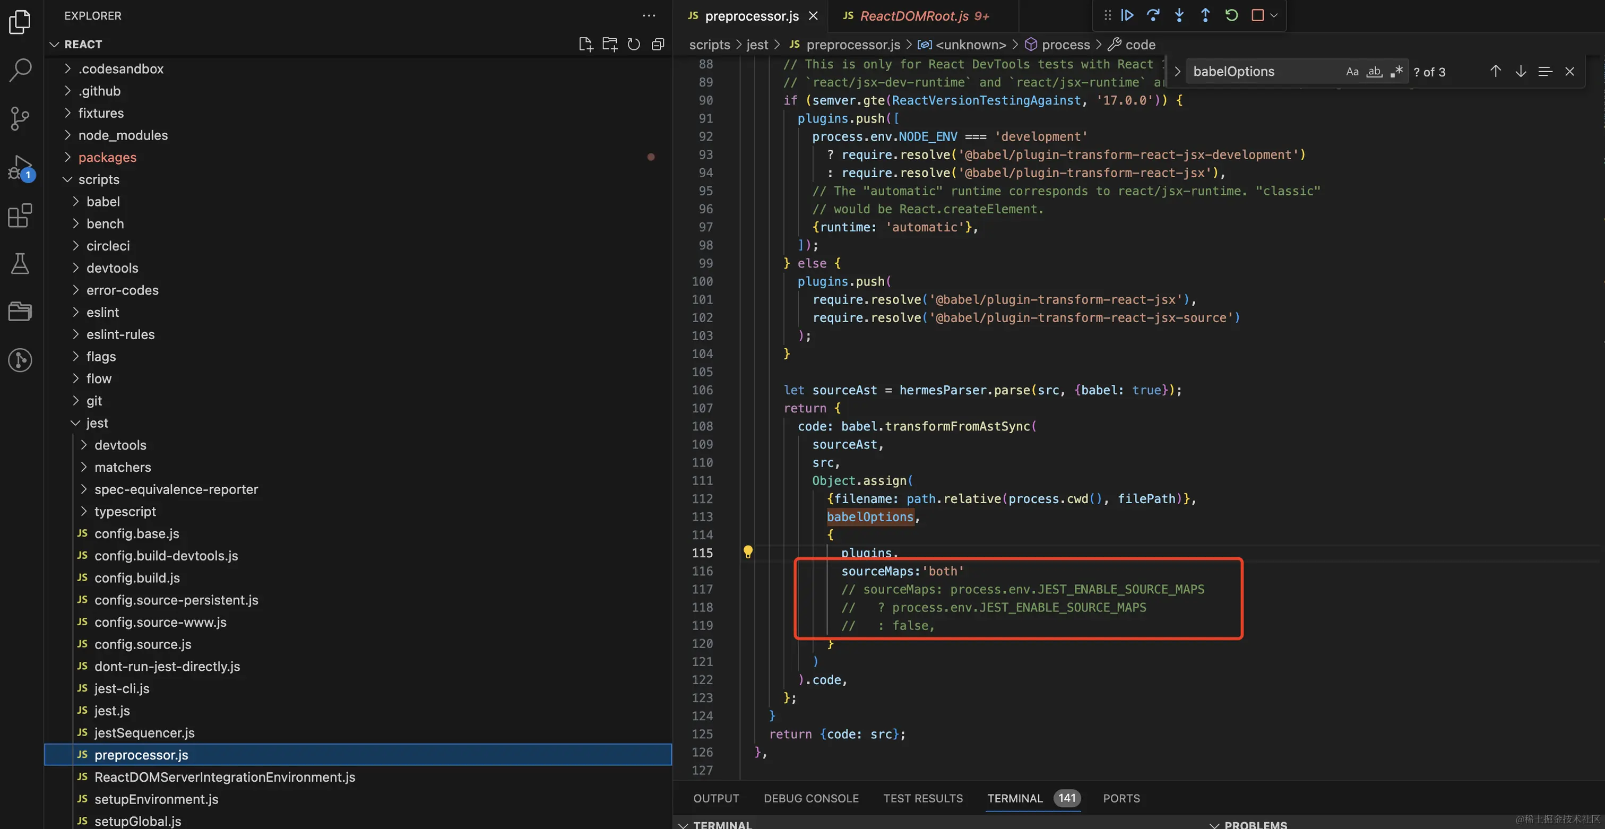Refresh the explorer file tree
1605x829 pixels.
tap(634, 44)
